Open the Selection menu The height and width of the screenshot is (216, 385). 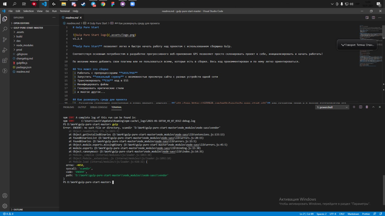pos(28,11)
